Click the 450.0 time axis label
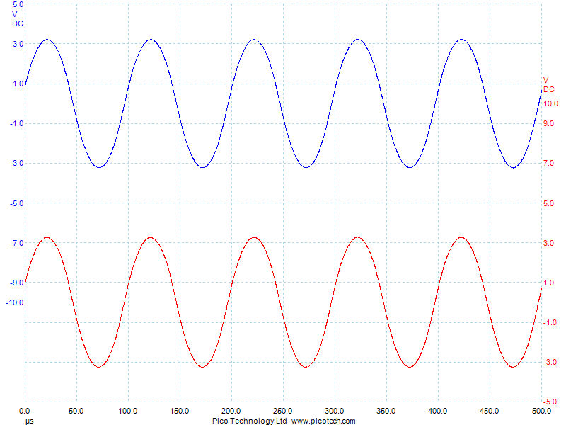The height and width of the screenshot is (425, 566). pos(489,412)
